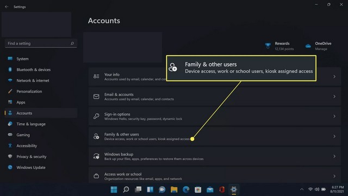The image size is (348, 196).
Task: Open Microsoft Store from the taskbar
Action: click(198, 189)
